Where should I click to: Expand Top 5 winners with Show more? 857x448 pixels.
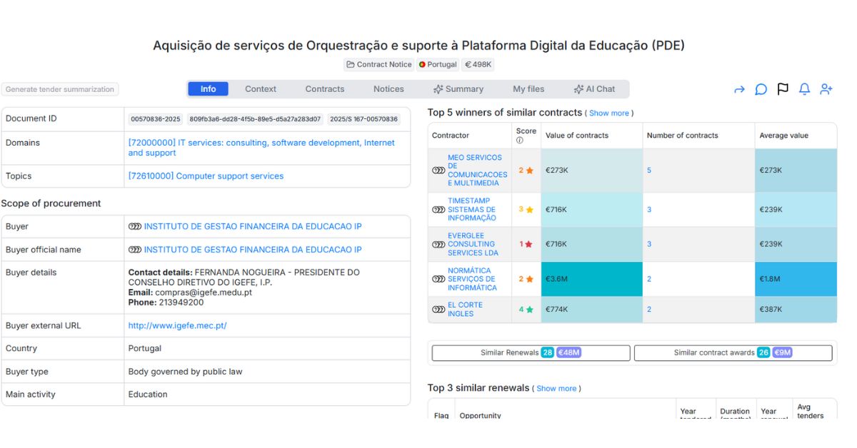point(608,113)
